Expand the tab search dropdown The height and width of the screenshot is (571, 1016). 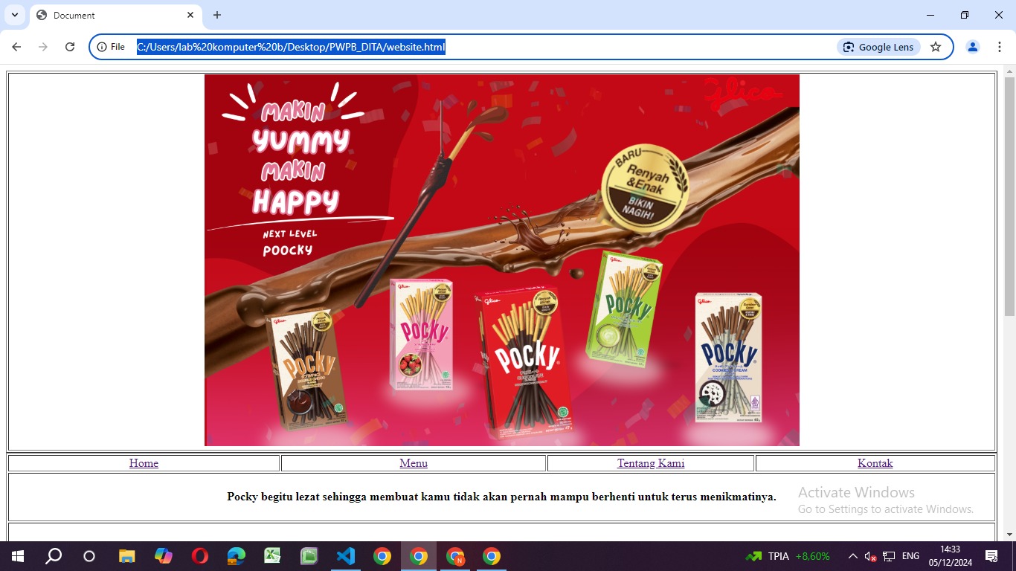(14, 15)
